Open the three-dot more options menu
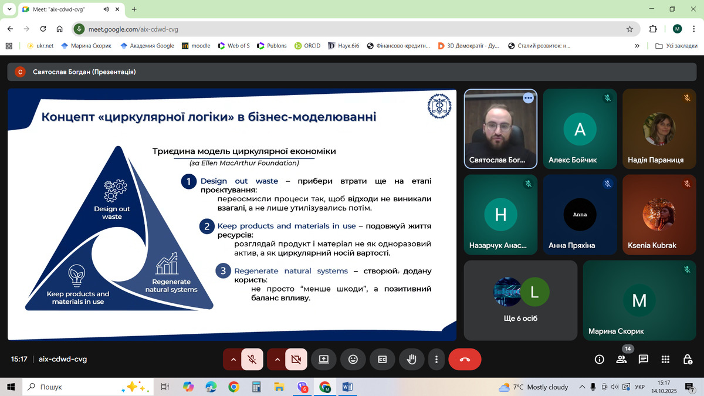704x396 pixels. click(x=436, y=359)
